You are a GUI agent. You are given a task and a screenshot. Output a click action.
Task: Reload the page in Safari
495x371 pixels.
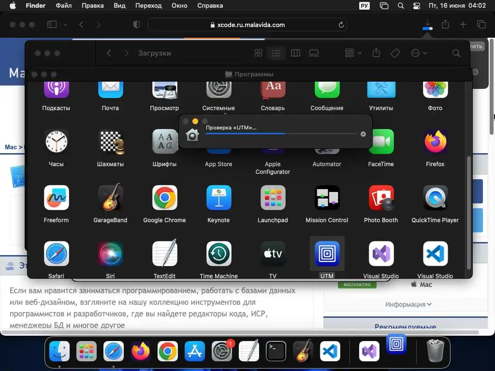(x=341, y=25)
